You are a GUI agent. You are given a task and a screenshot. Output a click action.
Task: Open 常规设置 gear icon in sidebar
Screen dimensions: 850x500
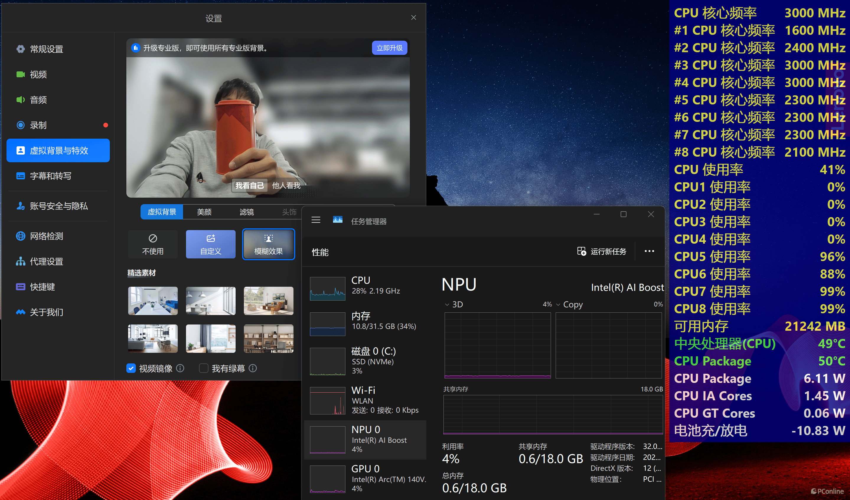coord(21,49)
